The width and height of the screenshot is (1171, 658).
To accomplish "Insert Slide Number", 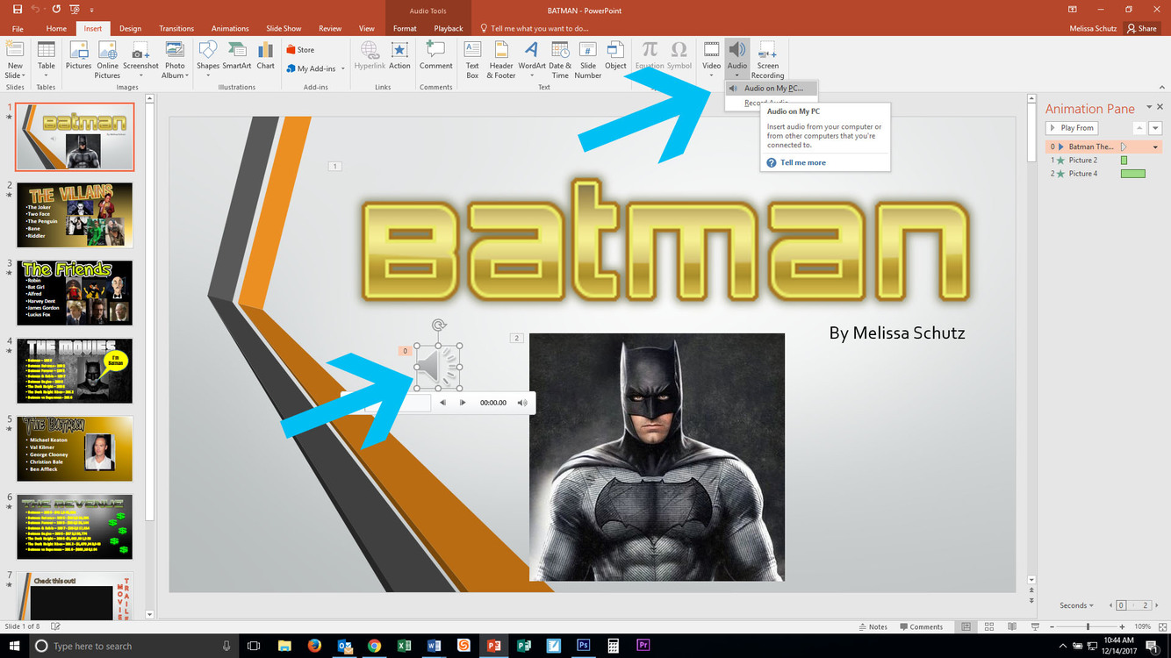I will 588,59.
